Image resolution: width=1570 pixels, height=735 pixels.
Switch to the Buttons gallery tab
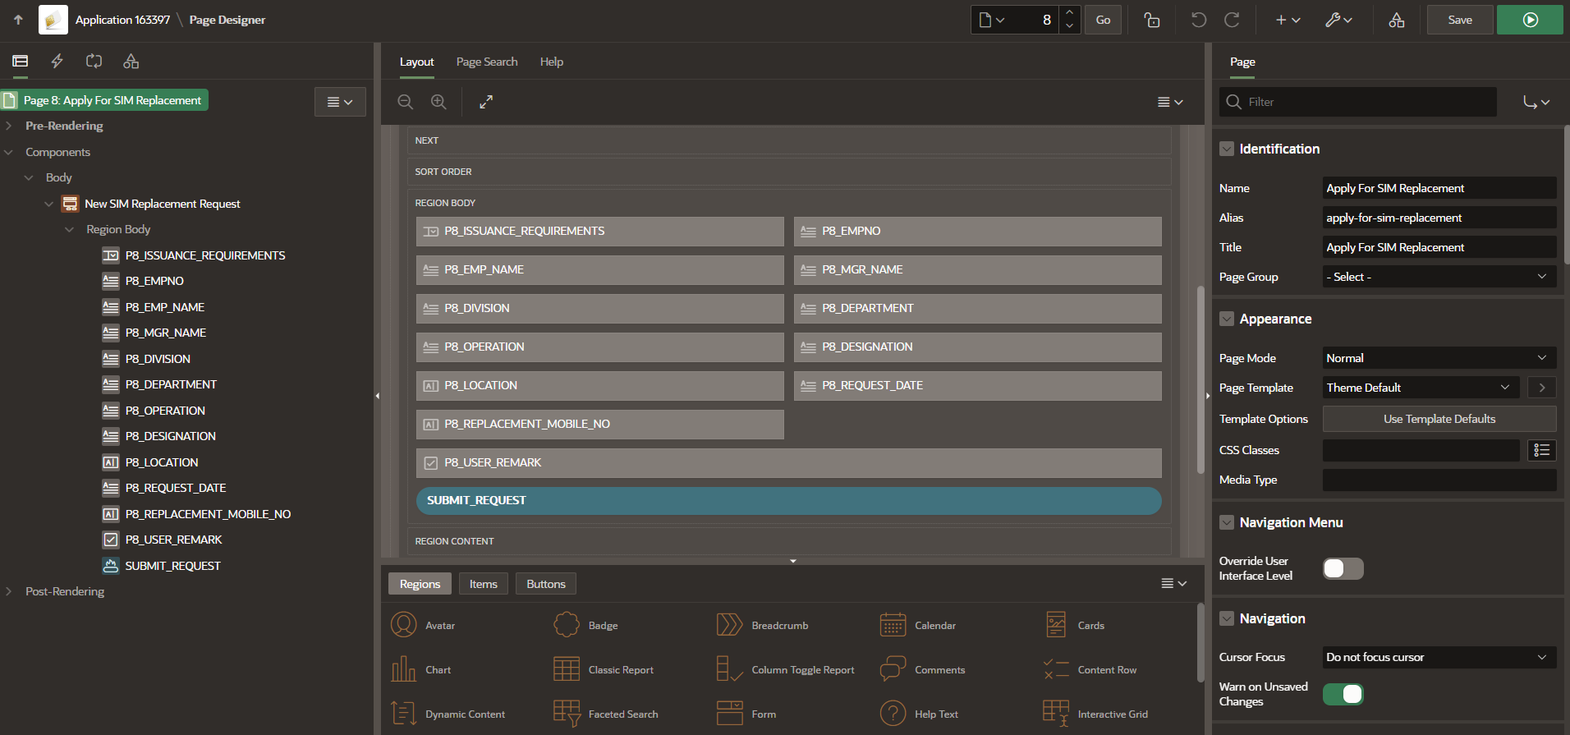click(545, 584)
